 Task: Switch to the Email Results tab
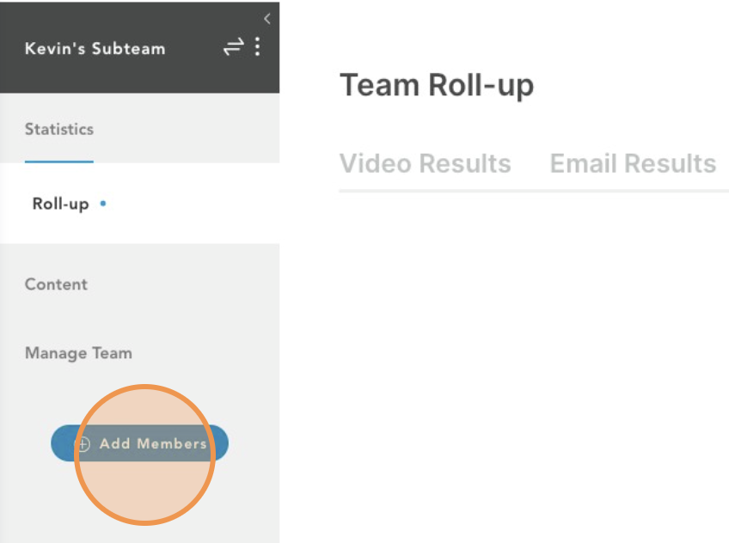633,163
